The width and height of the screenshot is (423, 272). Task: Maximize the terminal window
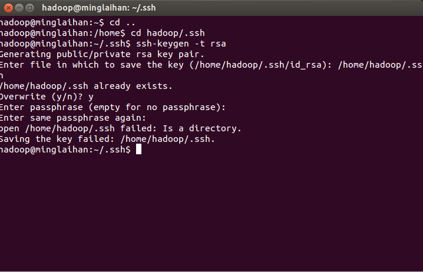pos(29,8)
